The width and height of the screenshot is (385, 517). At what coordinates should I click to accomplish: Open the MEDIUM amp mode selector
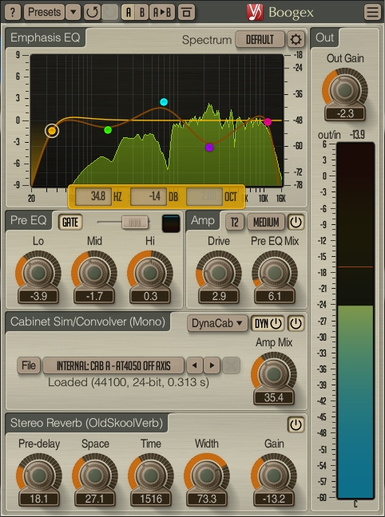point(266,223)
